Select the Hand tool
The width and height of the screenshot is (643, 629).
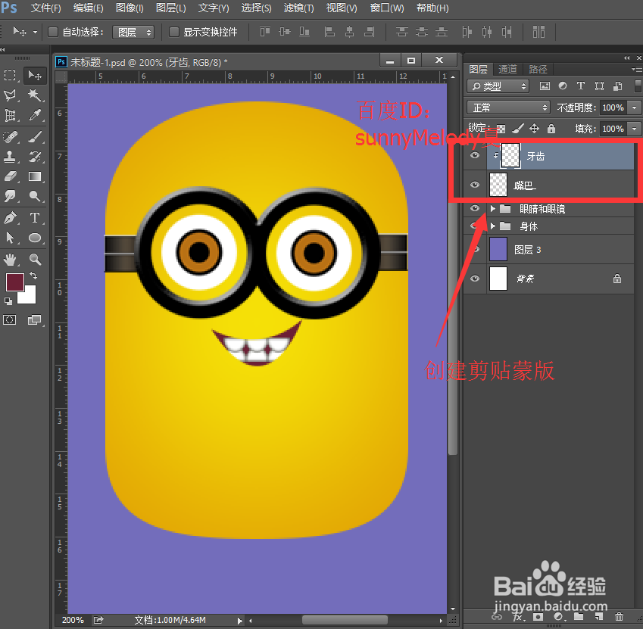(11, 259)
